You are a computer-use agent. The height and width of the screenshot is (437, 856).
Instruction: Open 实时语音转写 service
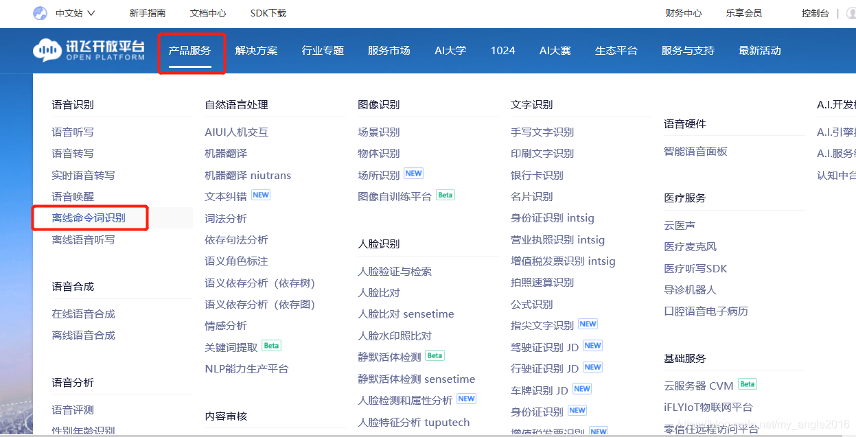point(83,175)
